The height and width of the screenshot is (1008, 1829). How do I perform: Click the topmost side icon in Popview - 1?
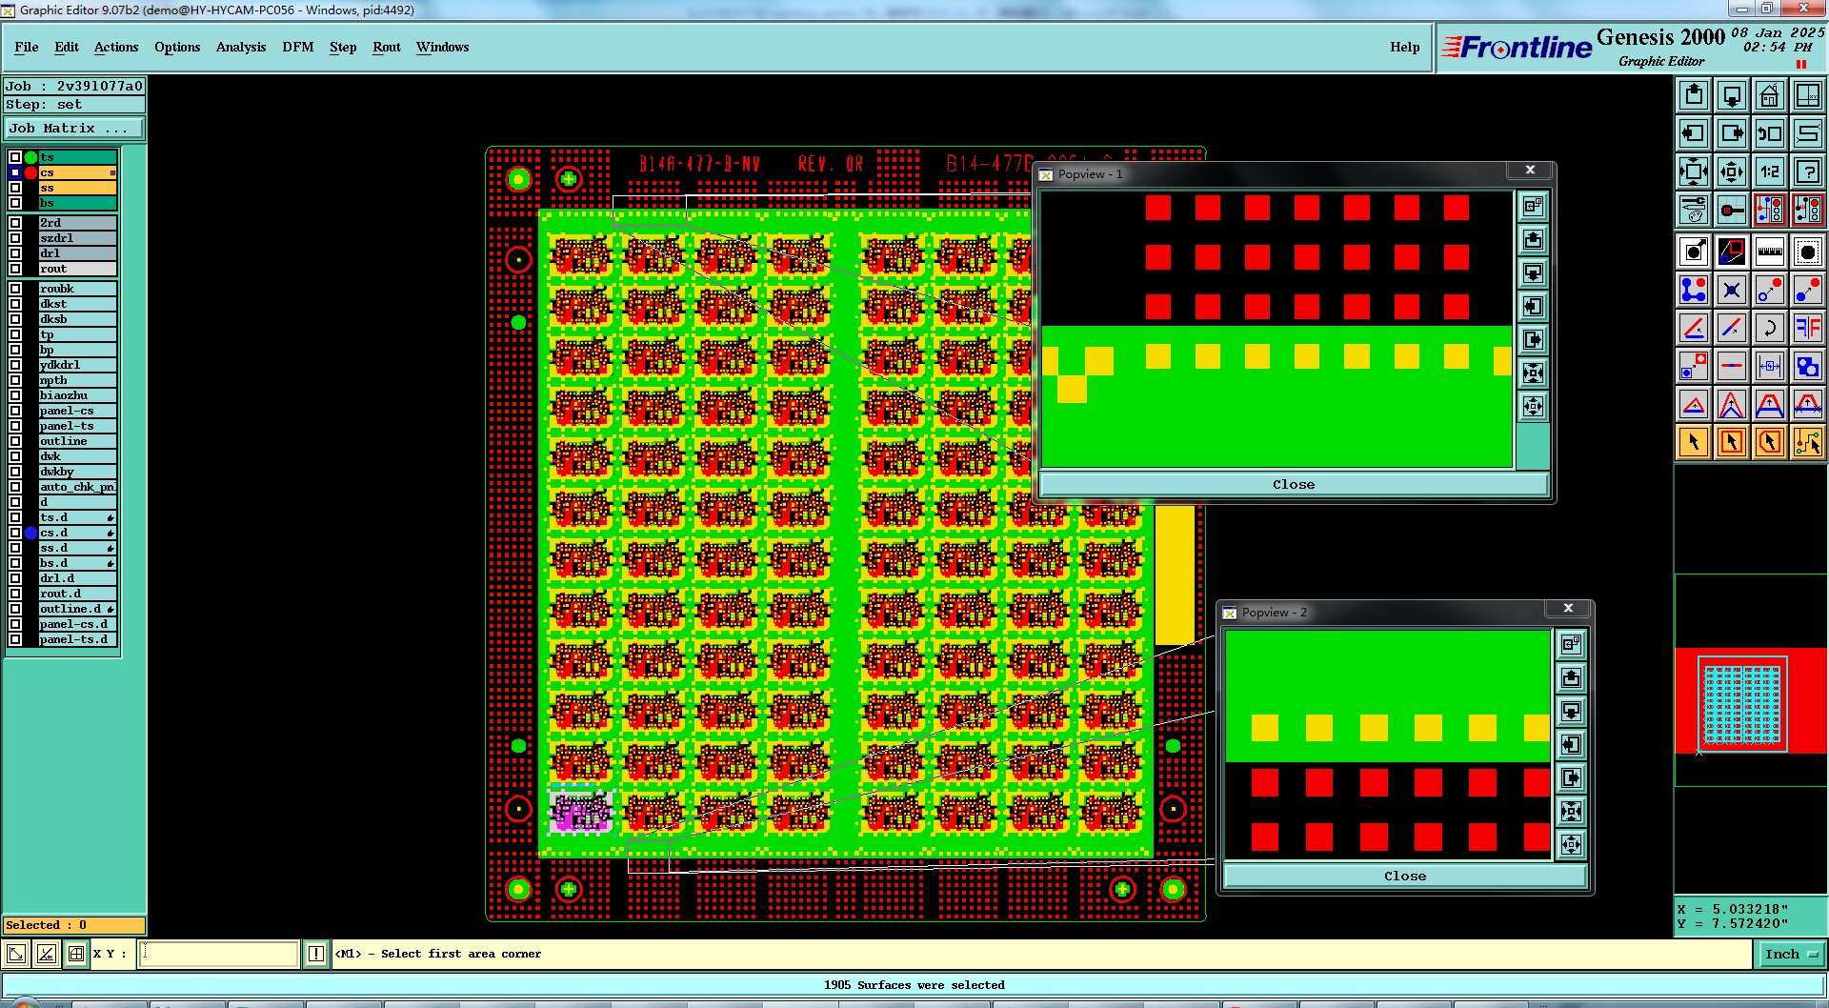pos(1533,206)
